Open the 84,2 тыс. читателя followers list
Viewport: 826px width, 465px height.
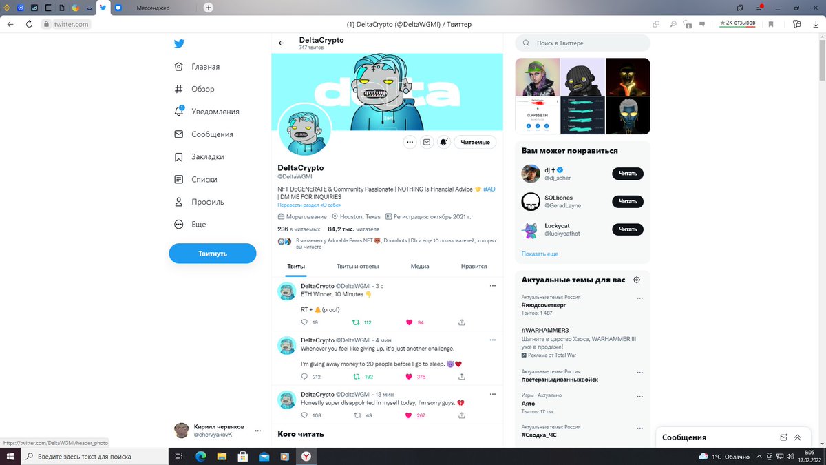[x=354, y=229]
